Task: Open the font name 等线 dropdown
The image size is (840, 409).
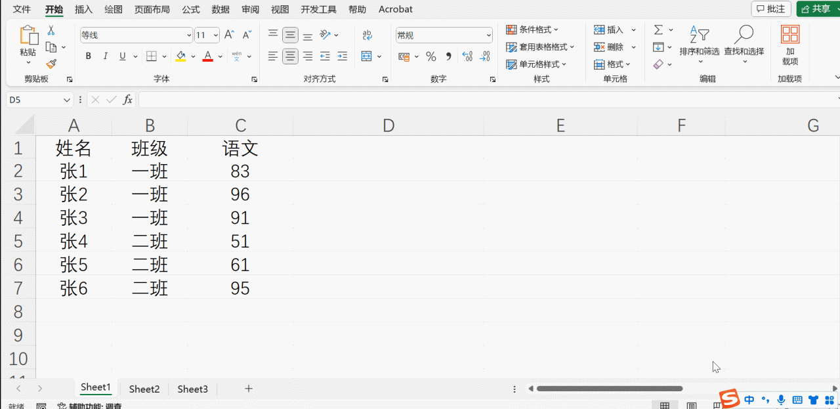Action: (189, 35)
